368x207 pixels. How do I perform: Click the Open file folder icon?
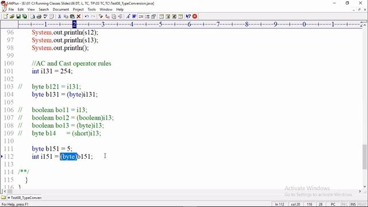[x=11, y=17]
